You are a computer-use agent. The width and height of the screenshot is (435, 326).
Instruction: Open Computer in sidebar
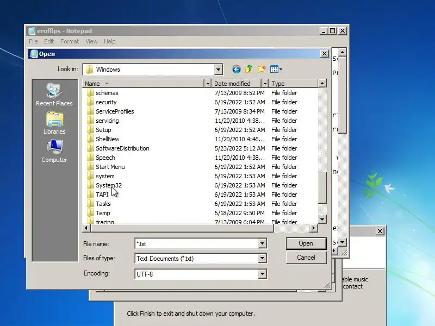54,151
